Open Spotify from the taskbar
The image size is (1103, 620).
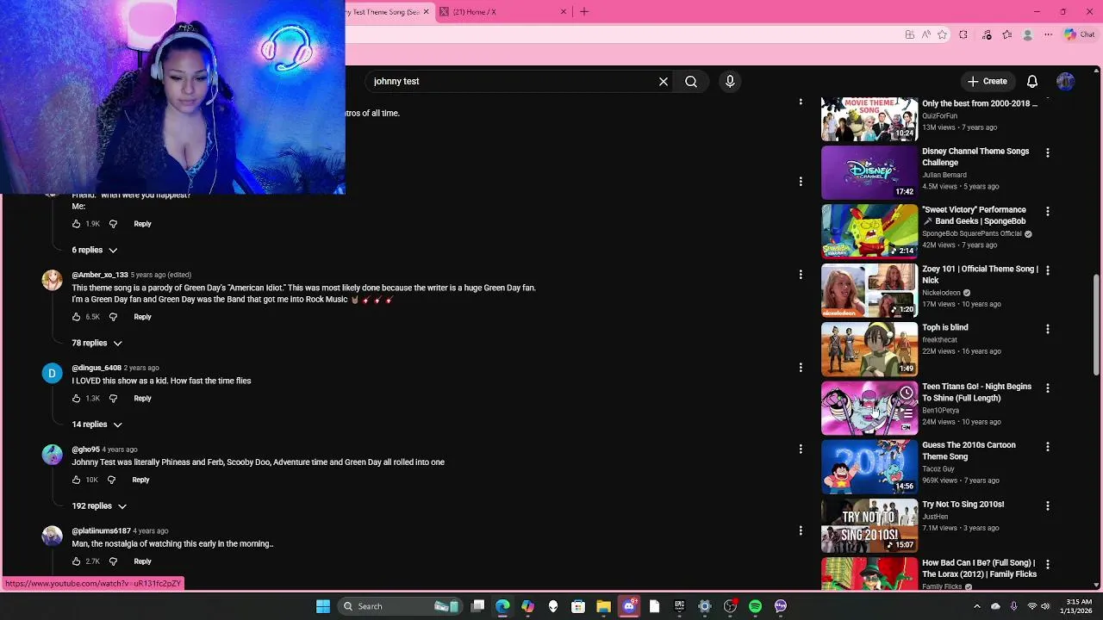pos(755,606)
